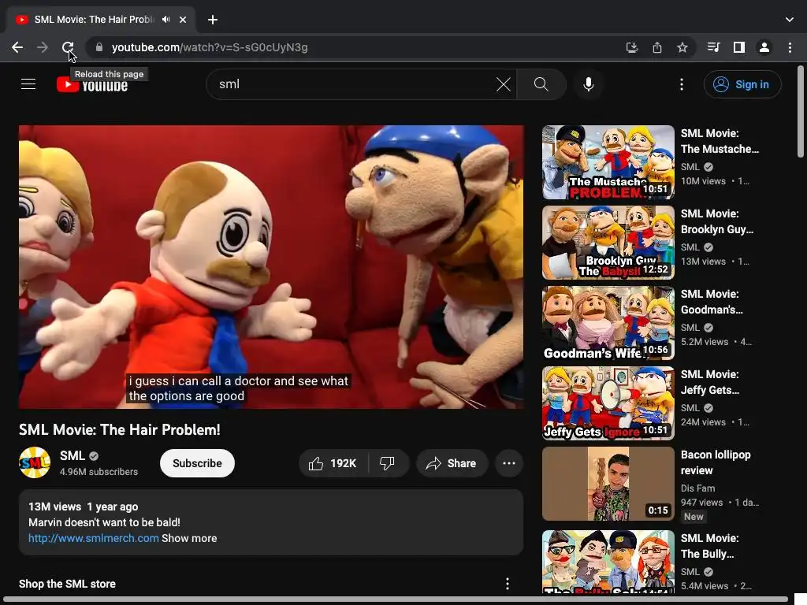Click 'Bacon lollipop review' title
Image resolution: width=807 pixels, height=605 pixels.
pyautogui.click(x=716, y=462)
